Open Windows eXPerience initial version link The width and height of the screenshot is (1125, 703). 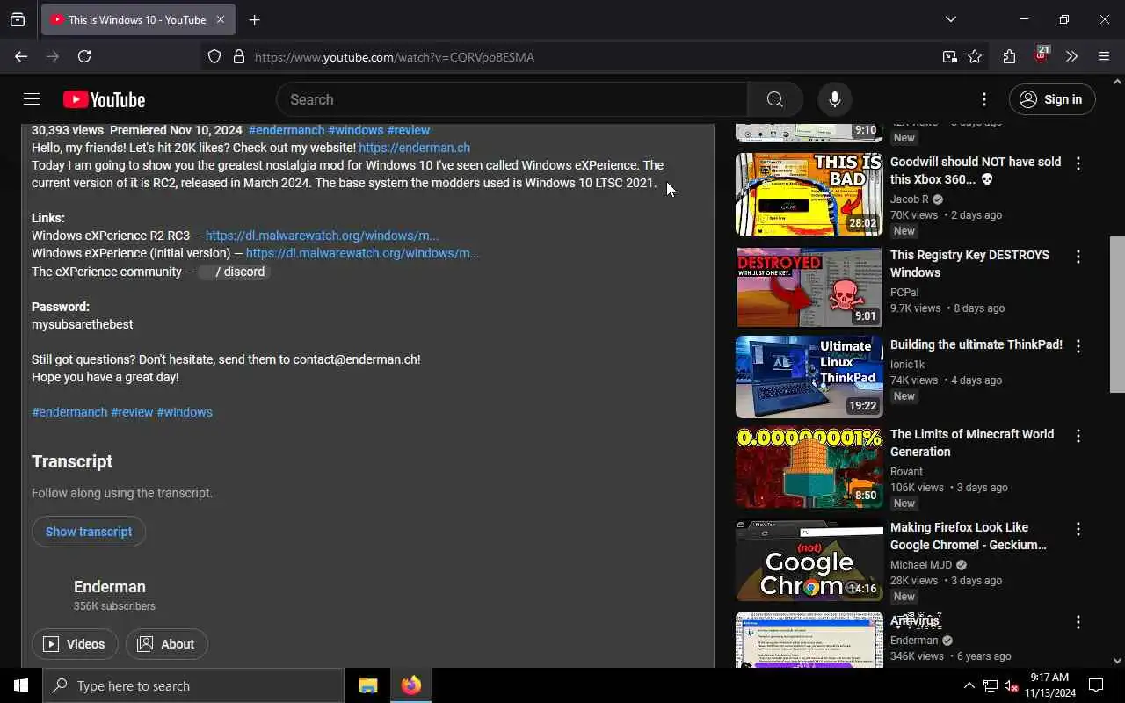tap(362, 253)
